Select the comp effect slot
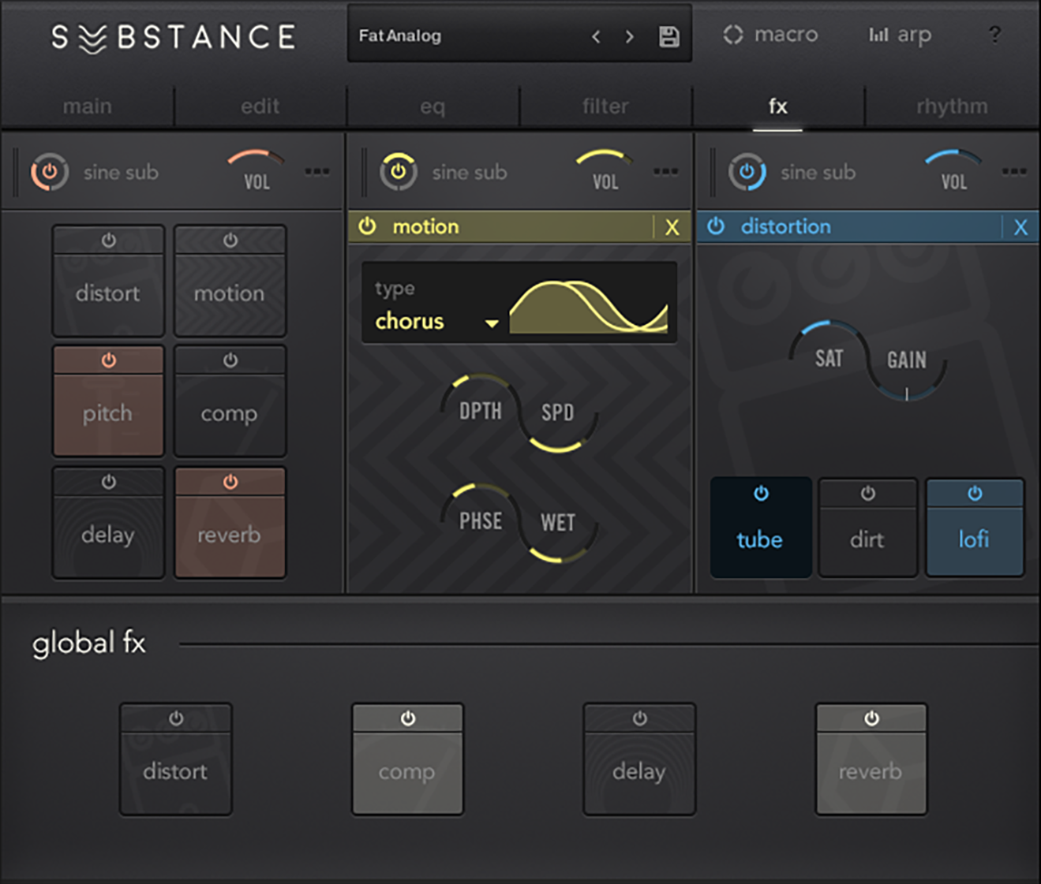 [x=229, y=400]
